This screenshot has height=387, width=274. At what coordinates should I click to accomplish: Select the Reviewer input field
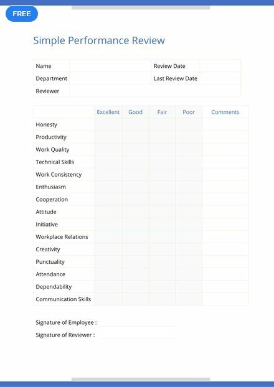tap(155, 91)
